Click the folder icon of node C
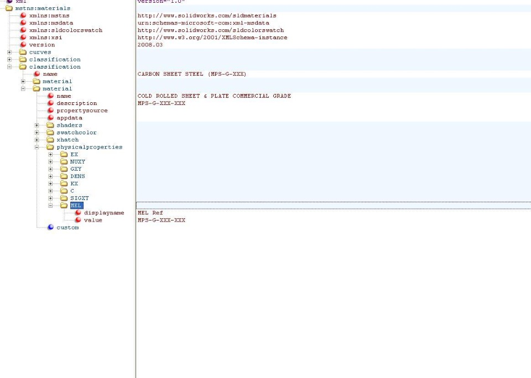This screenshot has width=531, height=378. pyautogui.click(x=64, y=191)
